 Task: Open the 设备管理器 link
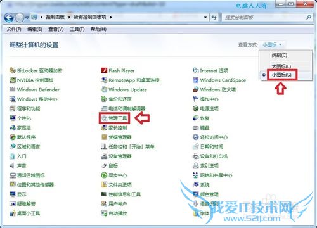point(120,156)
